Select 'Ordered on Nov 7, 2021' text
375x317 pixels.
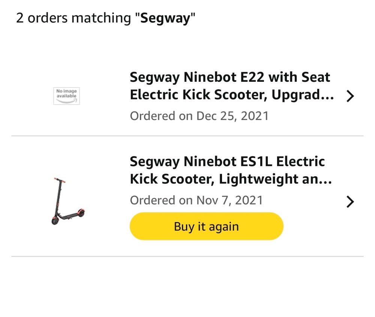tap(196, 200)
